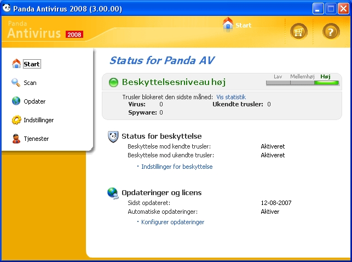The image size is (352, 262).
Task: Open the Tjenester menu entry
Action: 36,139
